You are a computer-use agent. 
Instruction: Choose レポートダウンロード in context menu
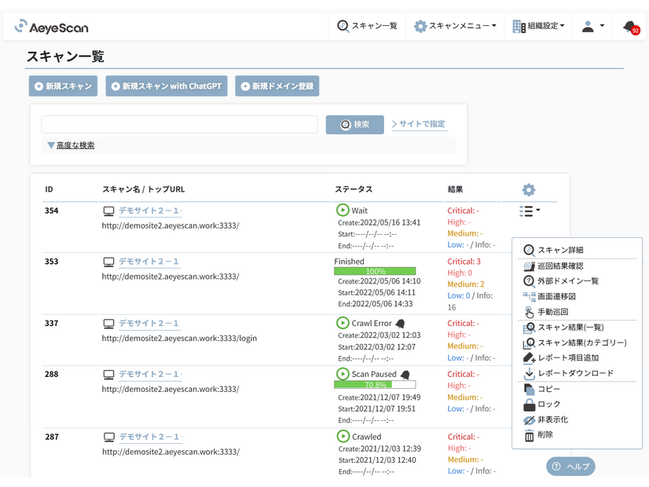tap(575, 374)
